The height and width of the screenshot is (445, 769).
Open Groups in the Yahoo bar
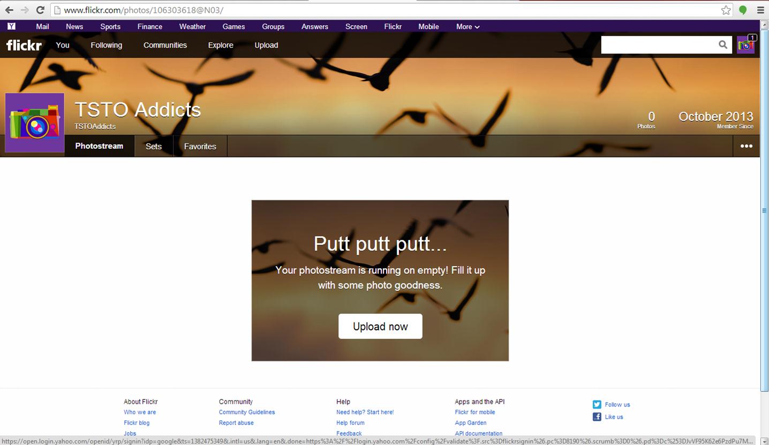pyautogui.click(x=273, y=27)
